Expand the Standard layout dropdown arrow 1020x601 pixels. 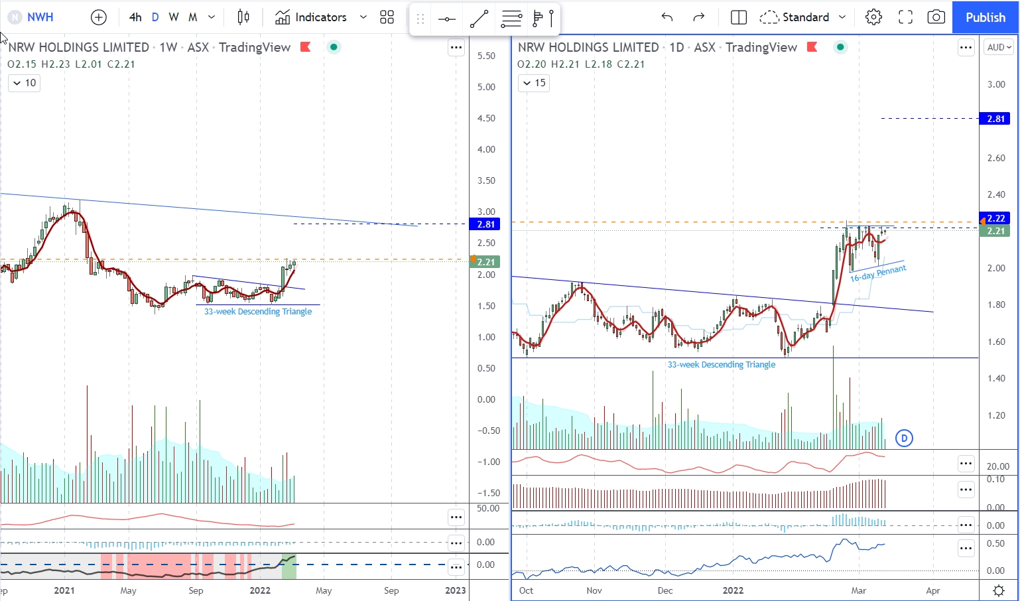tap(842, 17)
